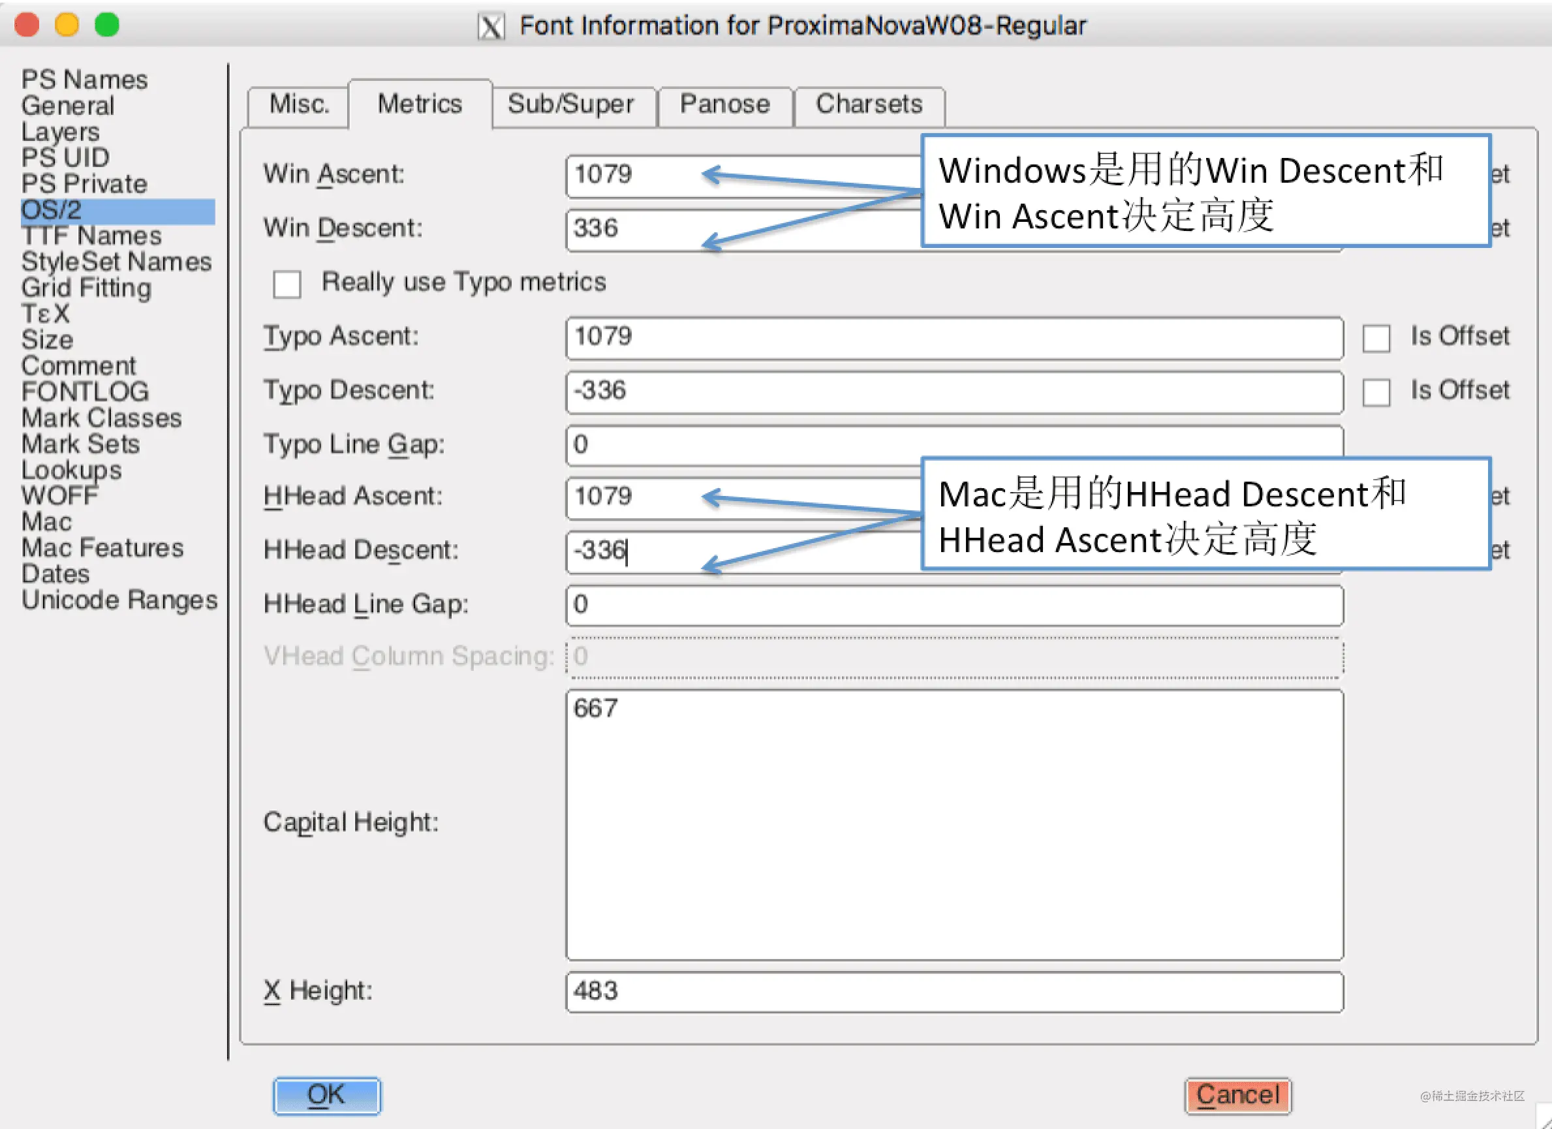Click the HHead Line Gap field
This screenshot has height=1129, width=1552.
click(955, 606)
